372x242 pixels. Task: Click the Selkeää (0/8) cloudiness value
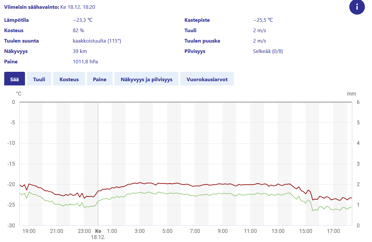268,51
